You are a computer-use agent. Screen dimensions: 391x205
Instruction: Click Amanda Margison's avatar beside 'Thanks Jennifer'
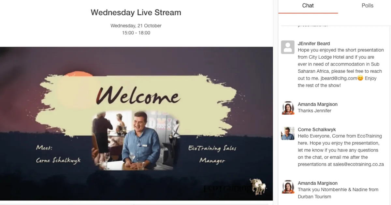point(288,108)
